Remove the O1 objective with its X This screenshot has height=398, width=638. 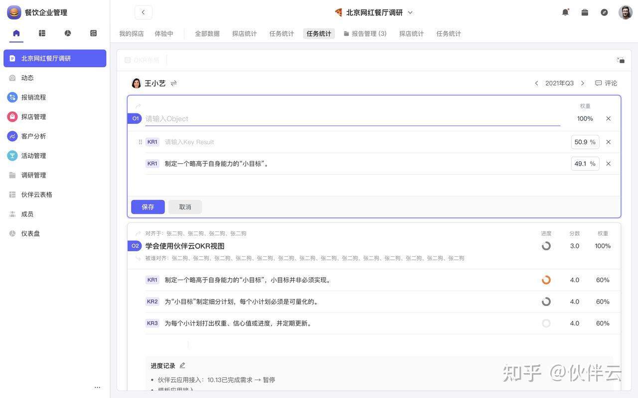coord(608,119)
